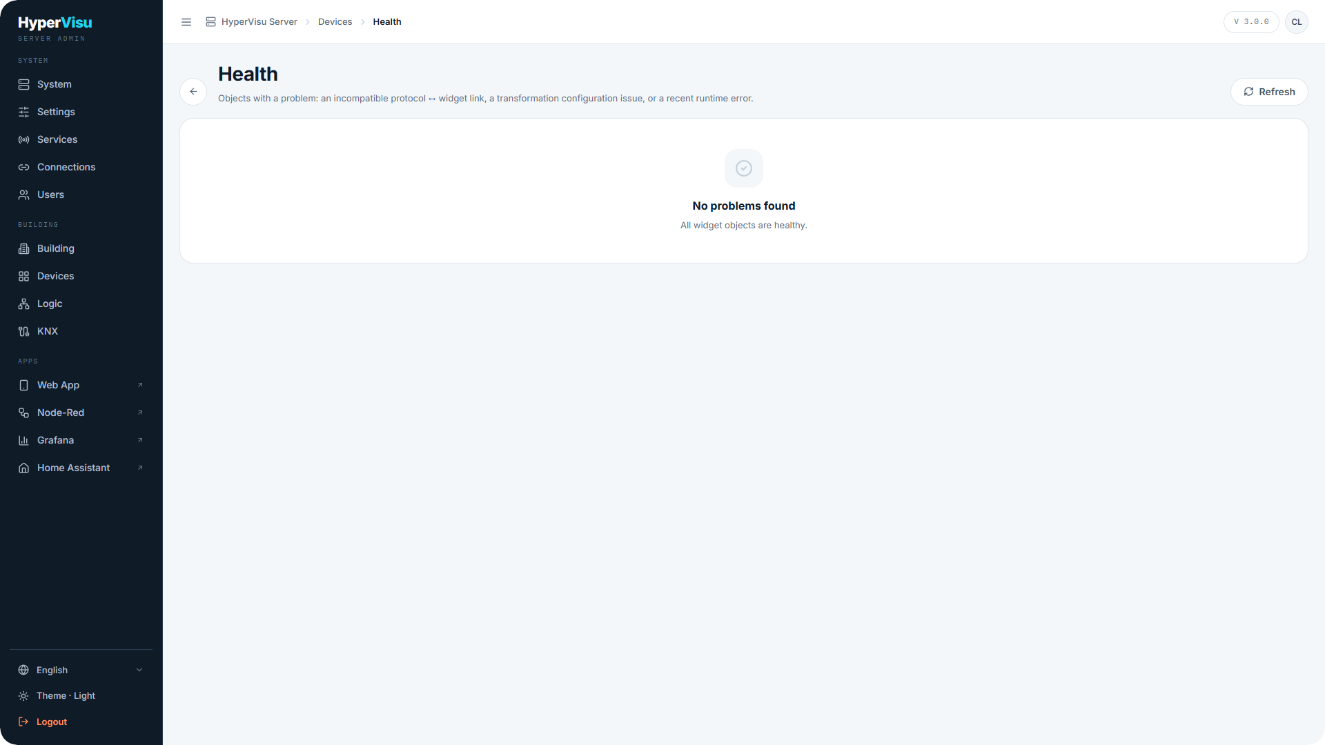Open the System menu item
This screenshot has height=745, width=1325.
point(81,84)
